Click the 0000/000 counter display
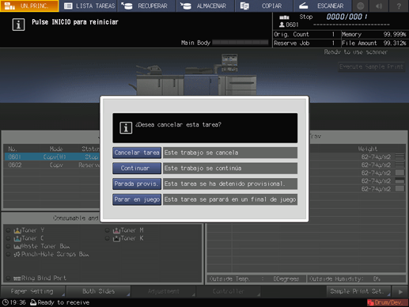Screen dimensions: 409x307 pyautogui.click(x=347, y=17)
